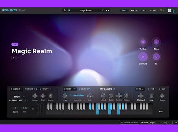Toggle Engine 1 power button
The width and height of the screenshot is (178, 132).
coord(11,89)
